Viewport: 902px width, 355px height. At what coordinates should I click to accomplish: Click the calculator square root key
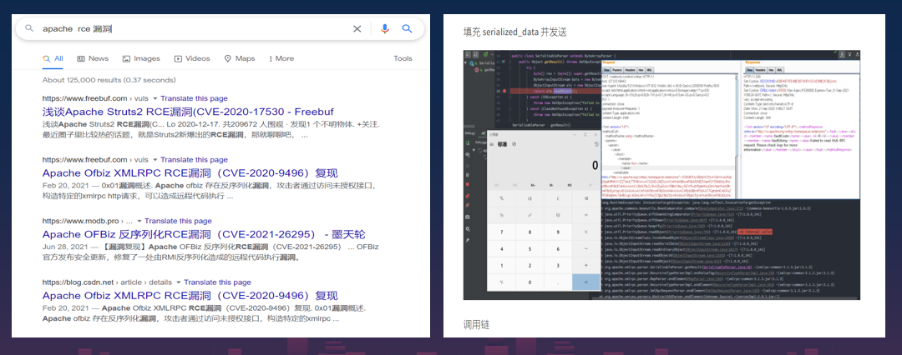pyautogui.click(x=558, y=215)
